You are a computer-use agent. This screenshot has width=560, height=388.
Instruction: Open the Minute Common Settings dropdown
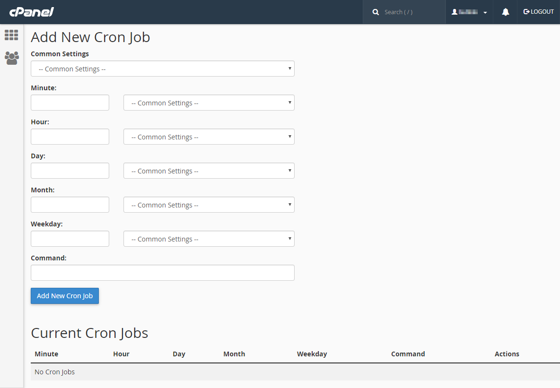coord(209,103)
